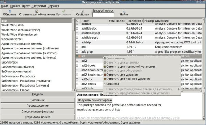Click the Отметить для полного удаления icon
This screenshot has height=125, width=206.
(105, 79)
